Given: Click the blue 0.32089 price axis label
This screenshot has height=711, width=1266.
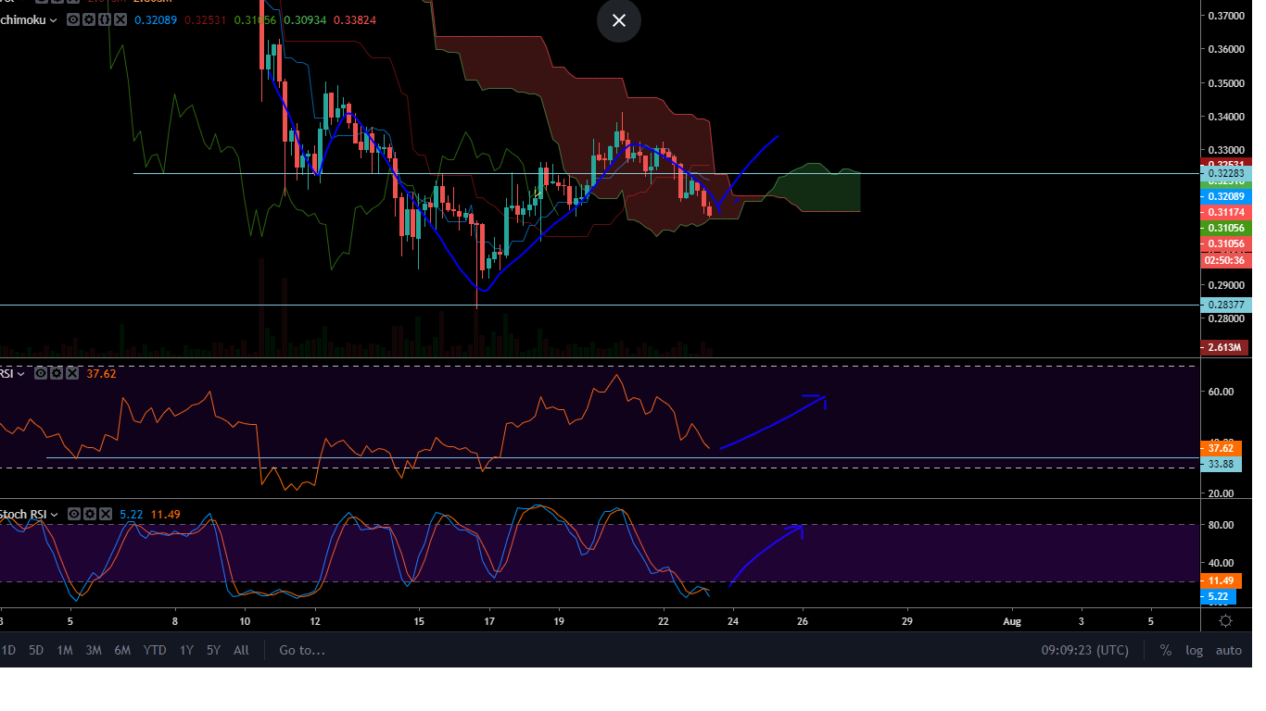Looking at the screenshot, I should point(1225,196).
